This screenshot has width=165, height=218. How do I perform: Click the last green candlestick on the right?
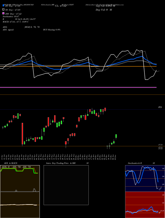(x=116, y=136)
